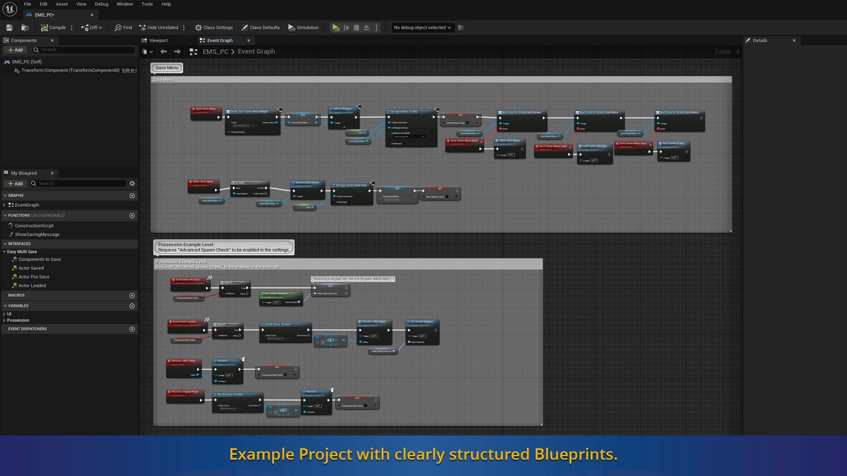Open Class Defaults

(261, 28)
